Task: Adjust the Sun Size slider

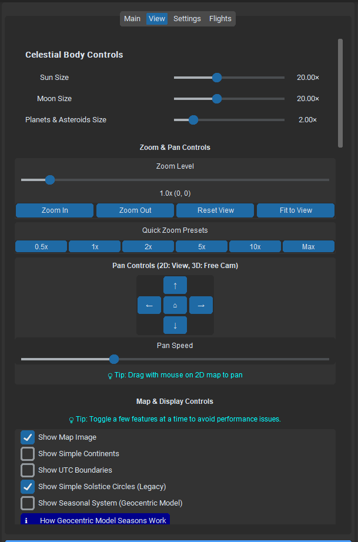Action: [x=217, y=77]
